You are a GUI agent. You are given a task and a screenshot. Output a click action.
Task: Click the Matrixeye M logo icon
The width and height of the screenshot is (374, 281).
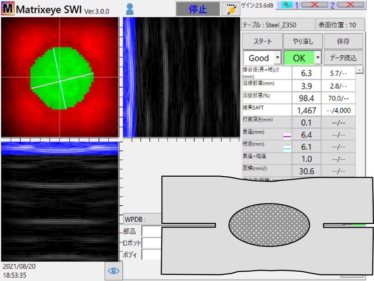[x=7, y=9]
